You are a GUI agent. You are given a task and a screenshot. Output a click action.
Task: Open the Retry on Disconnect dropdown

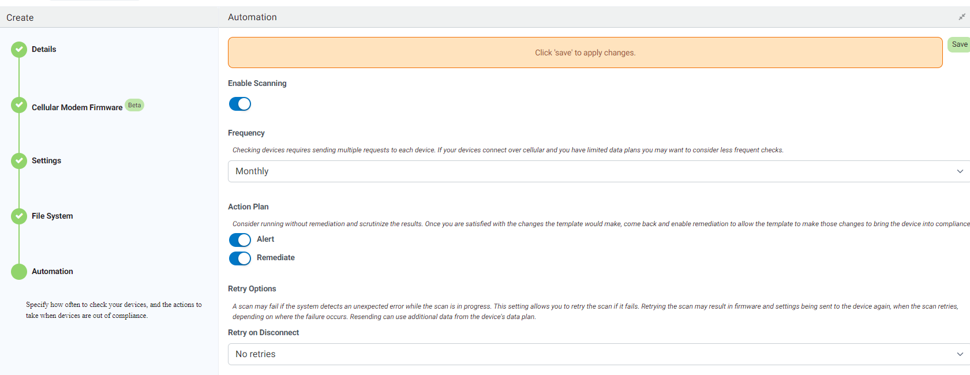pyautogui.click(x=599, y=354)
